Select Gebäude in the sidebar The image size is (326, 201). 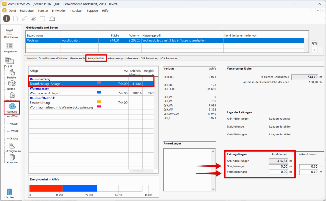click(x=12, y=108)
